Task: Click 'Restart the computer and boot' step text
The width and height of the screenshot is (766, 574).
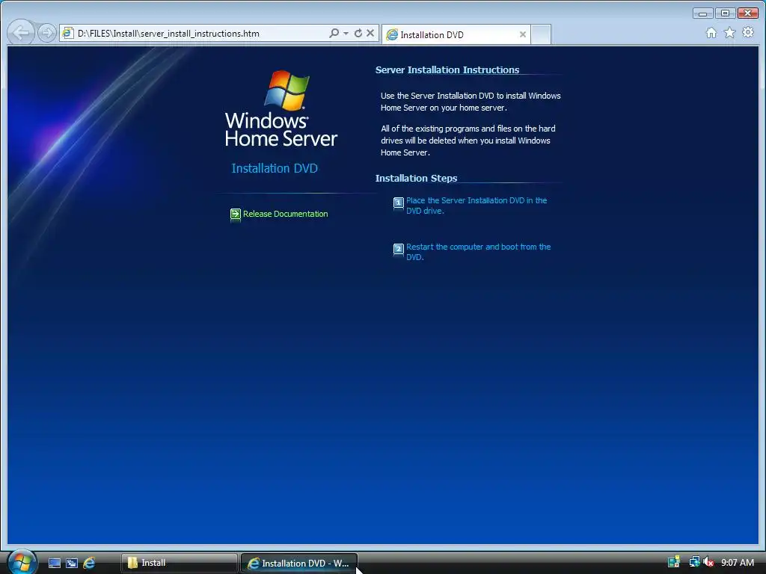Action: (478, 252)
